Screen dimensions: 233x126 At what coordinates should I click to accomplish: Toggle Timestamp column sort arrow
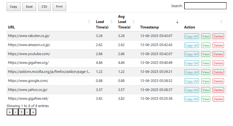coord(177,22)
